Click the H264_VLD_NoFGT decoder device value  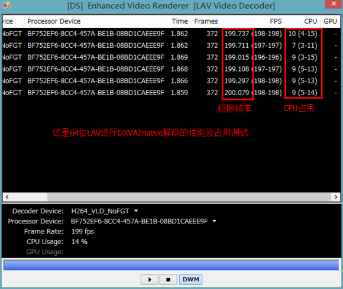click(x=100, y=211)
